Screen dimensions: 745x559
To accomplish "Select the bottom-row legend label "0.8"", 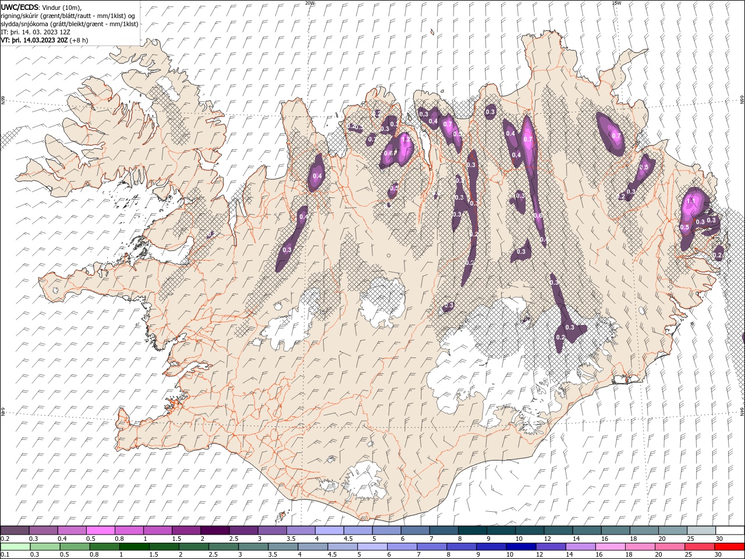I will tap(94, 556).
